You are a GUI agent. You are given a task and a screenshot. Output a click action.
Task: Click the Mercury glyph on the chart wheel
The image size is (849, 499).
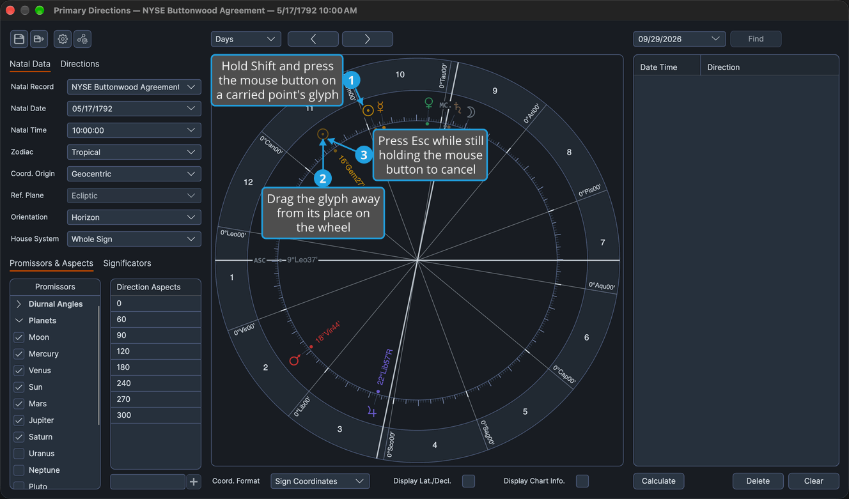(380, 107)
